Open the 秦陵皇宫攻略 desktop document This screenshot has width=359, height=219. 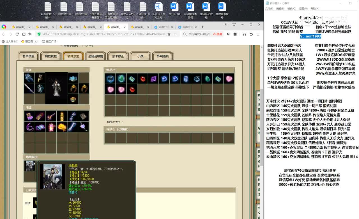(222, 10)
